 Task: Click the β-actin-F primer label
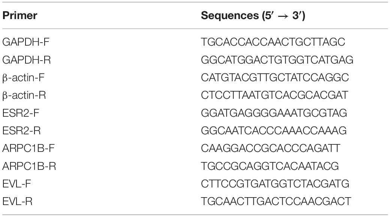23,78
